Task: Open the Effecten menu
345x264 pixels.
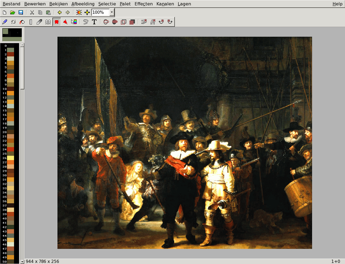Action: tap(143, 4)
